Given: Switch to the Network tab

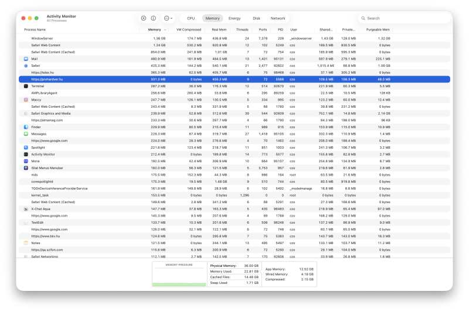Looking at the screenshot, I should pos(278,18).
